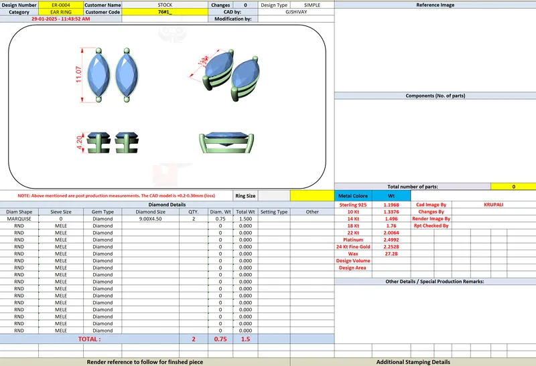The height and width of the screenshot is (366, 536).
Task: Select the Reference Image header
Action: point(435,5)
